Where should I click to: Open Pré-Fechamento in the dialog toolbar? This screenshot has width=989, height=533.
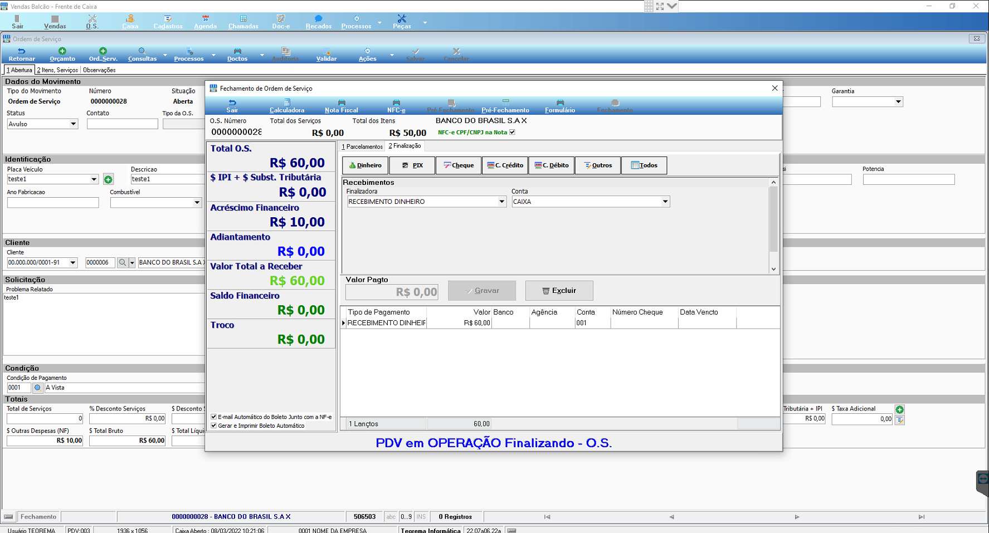coord(505,106)
